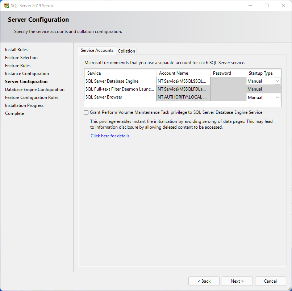Select the SQL Full-text Filter Daemon Launcher row
Screen dimensions: 292x291
[x=120, y=89]
